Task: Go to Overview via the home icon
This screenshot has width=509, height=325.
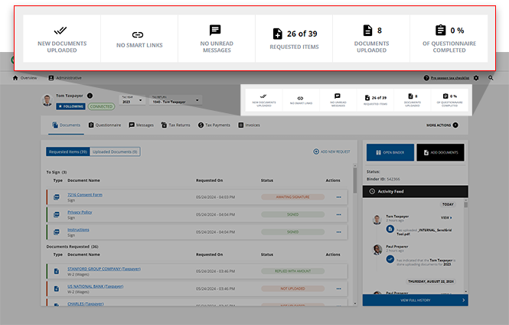Action: (15, 78)
